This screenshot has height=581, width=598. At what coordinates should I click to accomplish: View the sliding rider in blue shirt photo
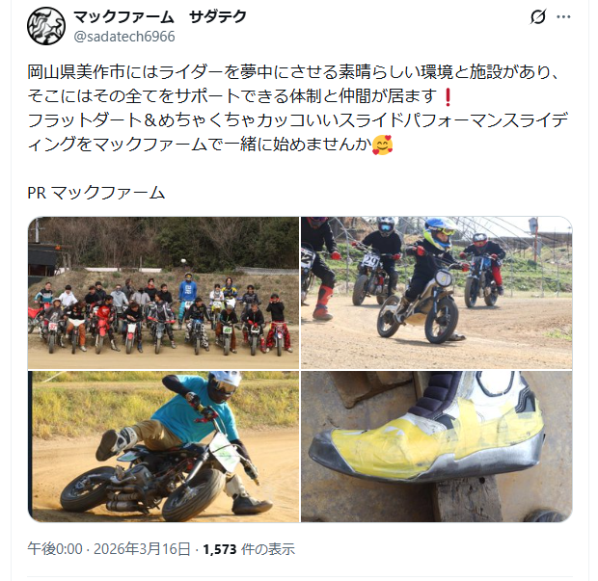coord(163,446)
